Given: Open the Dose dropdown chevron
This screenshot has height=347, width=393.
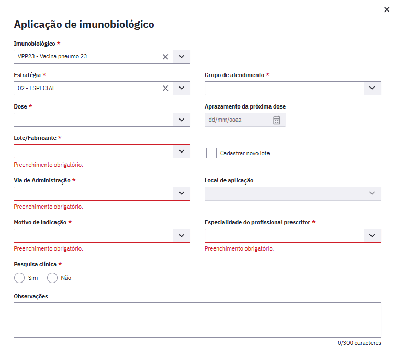Looking at the screenshot, I should tap(181, 120).
